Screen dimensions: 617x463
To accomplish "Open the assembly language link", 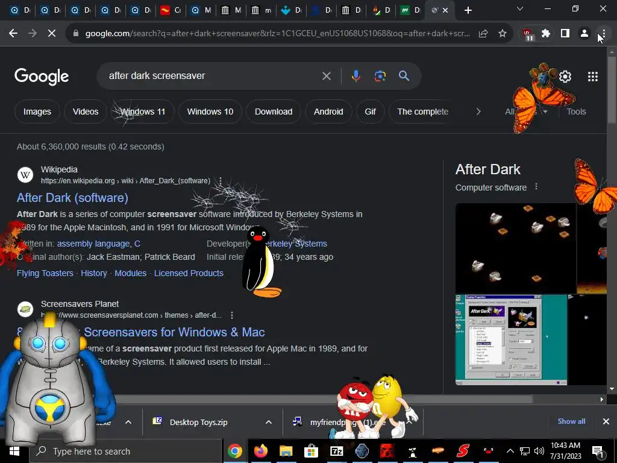I will tap(95, 244).
